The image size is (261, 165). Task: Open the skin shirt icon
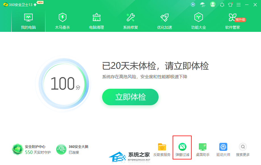click(x=231, y=5)
